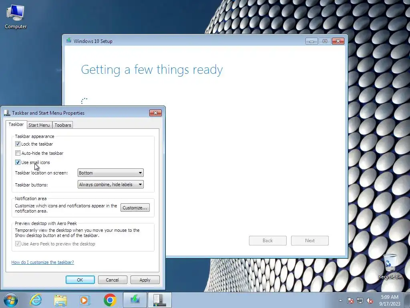Screen dimensions: 410x308
Task: Launch Google Chrome from taskbar
Action: click(110, 300)
